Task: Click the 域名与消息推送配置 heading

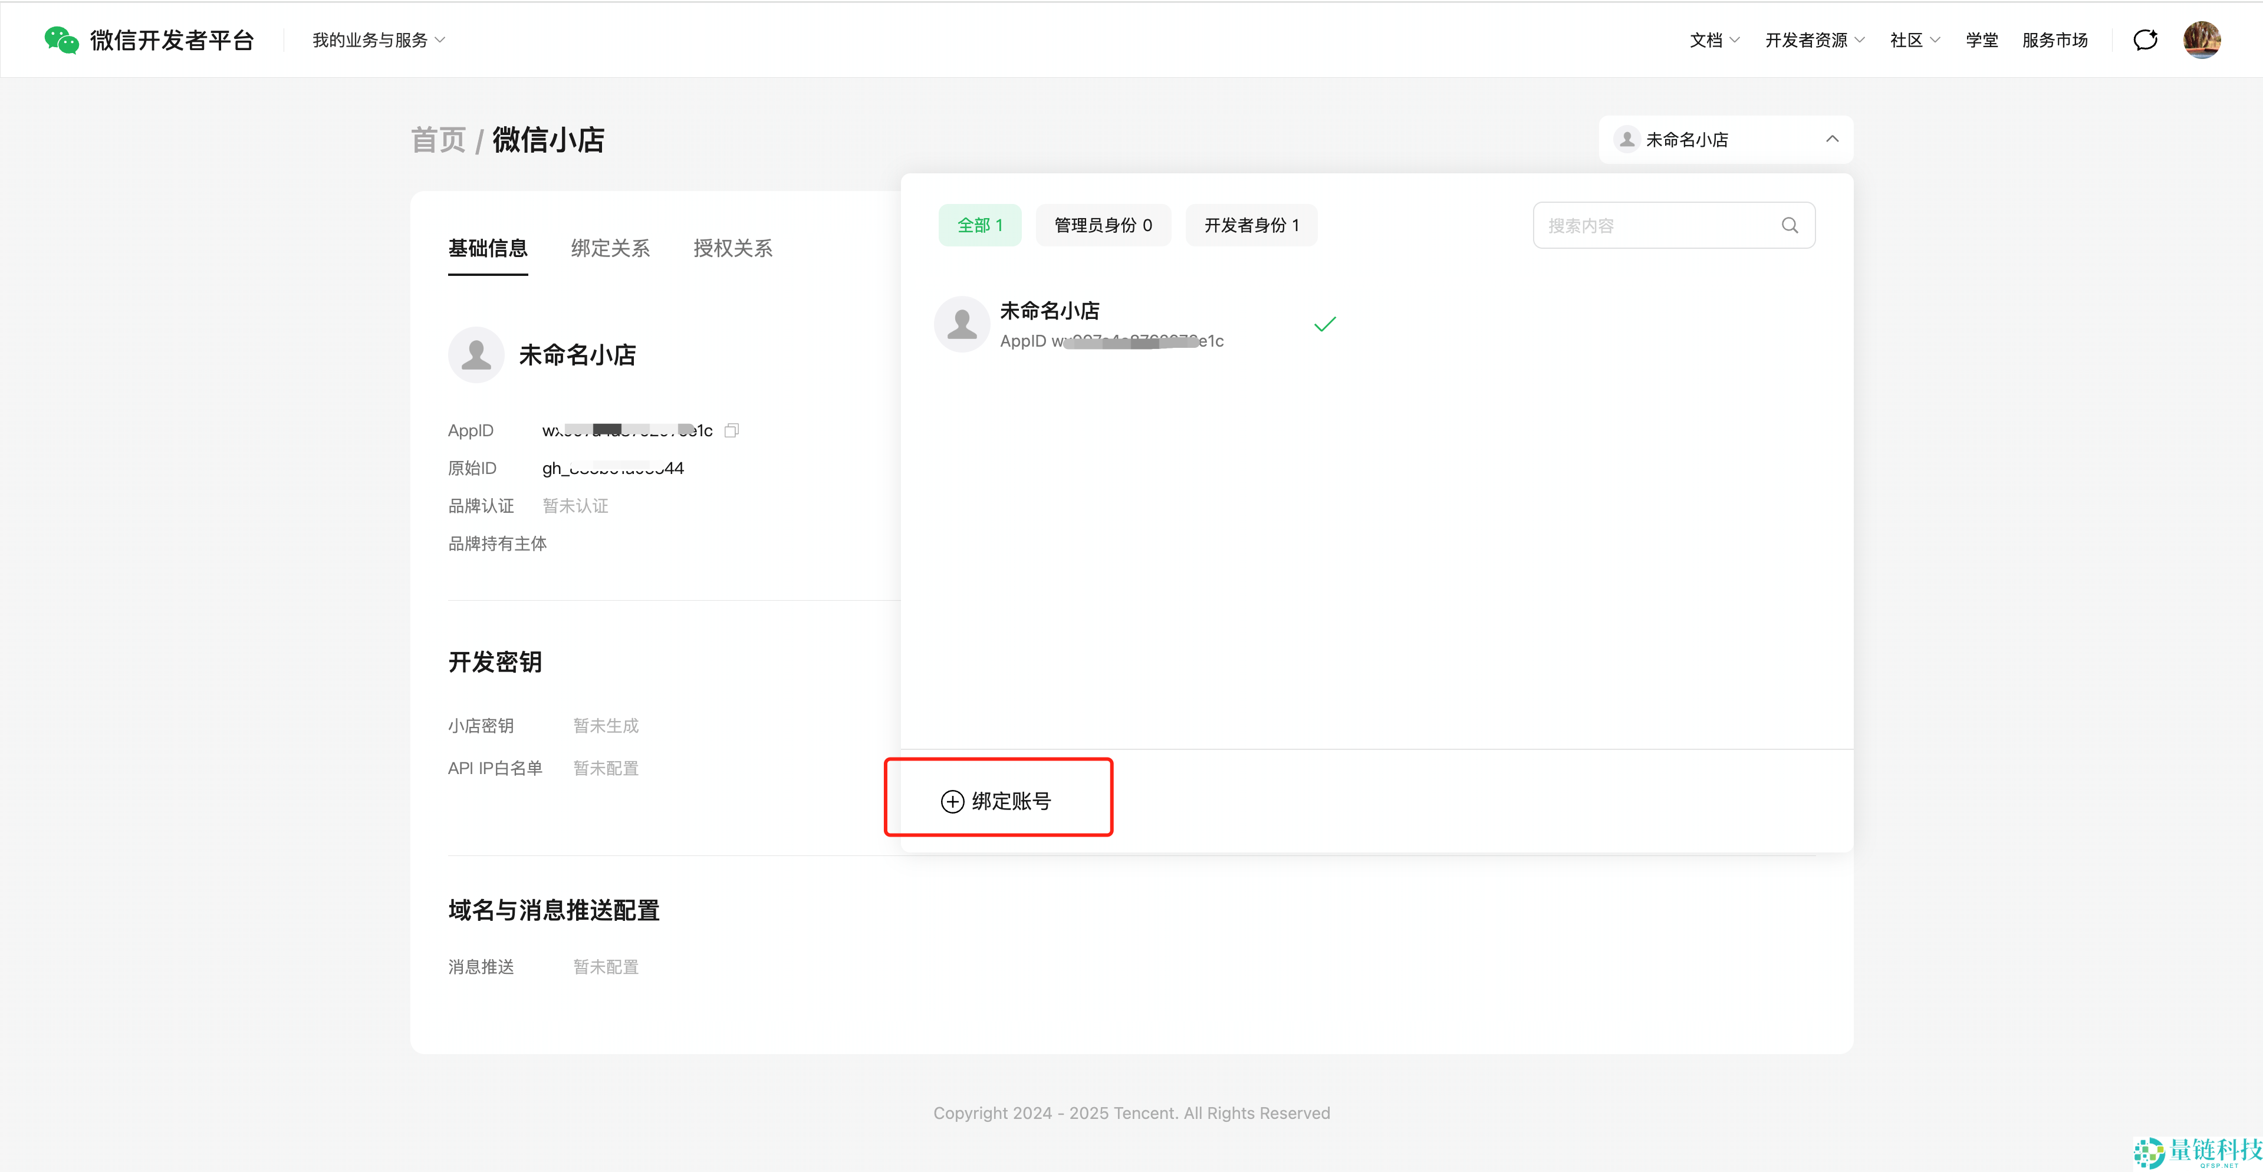Action: 554,910
